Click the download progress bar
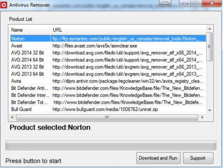This screenshot has width=223, height=168. (x=111, y=145)
